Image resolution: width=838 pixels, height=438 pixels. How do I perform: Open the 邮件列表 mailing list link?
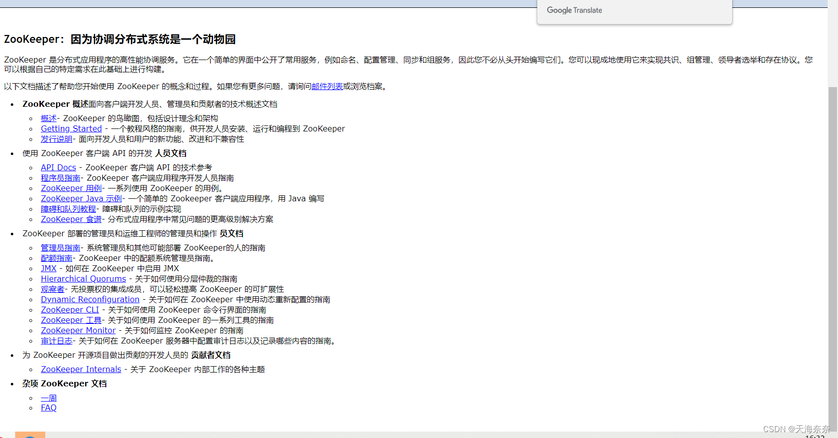pyautogui.click(x=327, y=86)
